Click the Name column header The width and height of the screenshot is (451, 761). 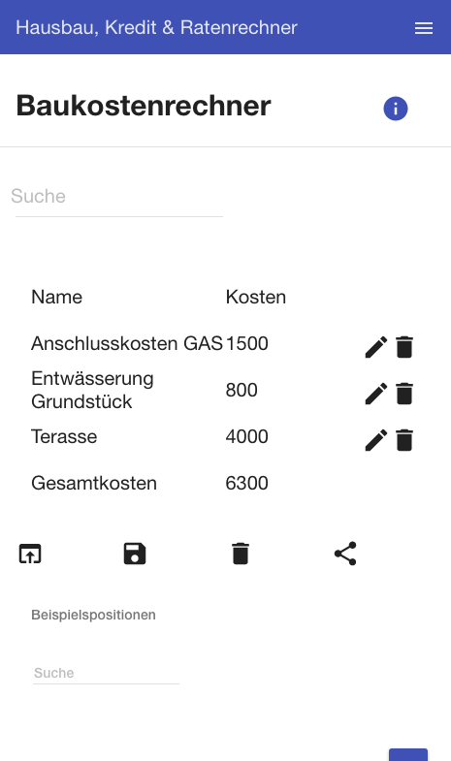coord(57,297)
